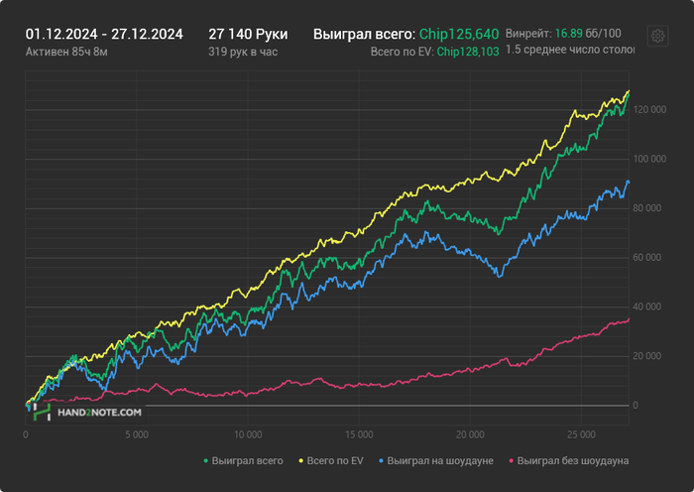Click the 20 000 y-axis label
The image size is (694, 492).
tap(647, 356)
